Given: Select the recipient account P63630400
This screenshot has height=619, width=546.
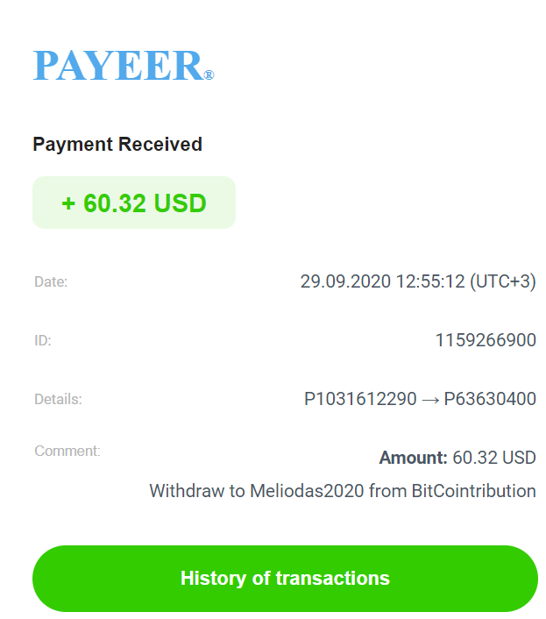Looking at the screenshot, I should (490, 399).
